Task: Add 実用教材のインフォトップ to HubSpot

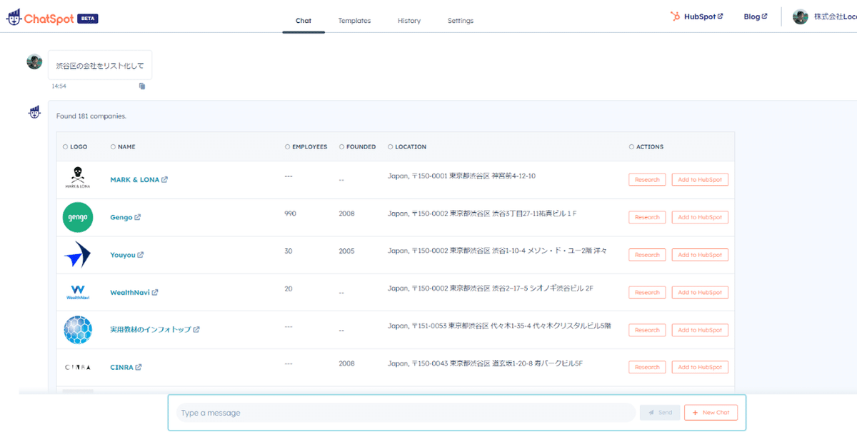Action: click(700, 330)
